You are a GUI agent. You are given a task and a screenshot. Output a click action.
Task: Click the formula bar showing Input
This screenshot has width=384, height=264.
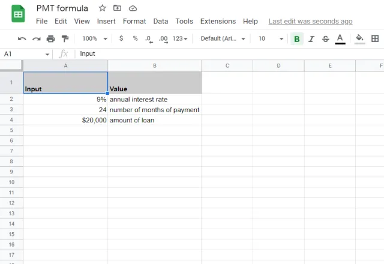pyautogui.click(x=230, y=54)
